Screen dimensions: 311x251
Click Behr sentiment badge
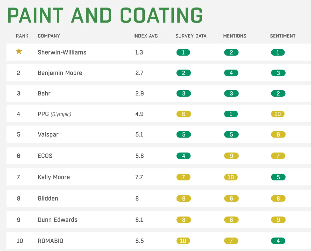click(278, 93)
